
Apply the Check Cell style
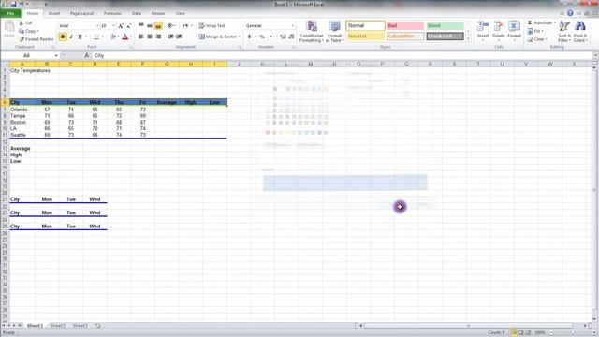click(x=445, y=37)
